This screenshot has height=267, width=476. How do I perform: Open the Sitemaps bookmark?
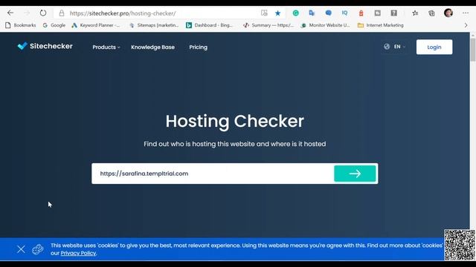[154, 25]
